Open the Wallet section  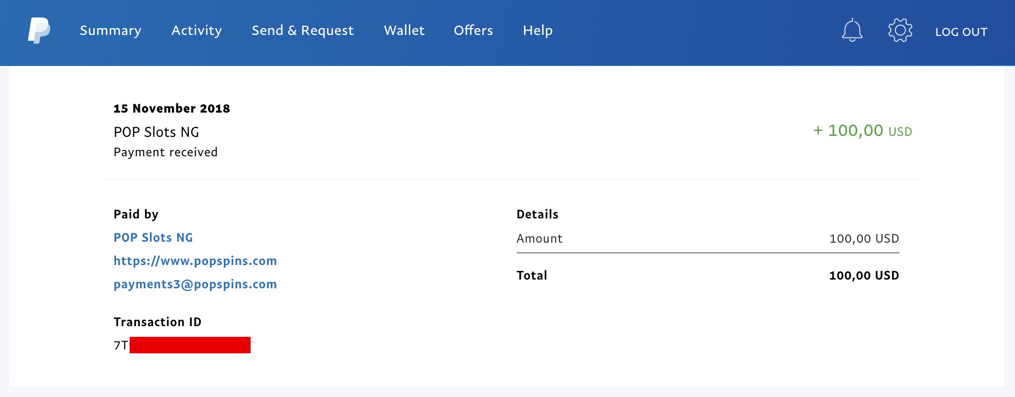(404, 31)
